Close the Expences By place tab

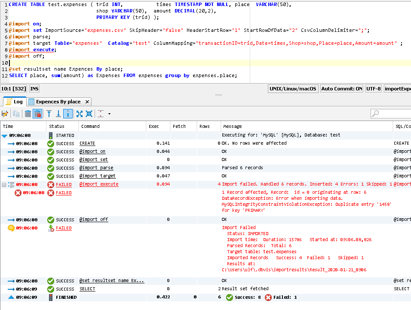tap(86, 102)
